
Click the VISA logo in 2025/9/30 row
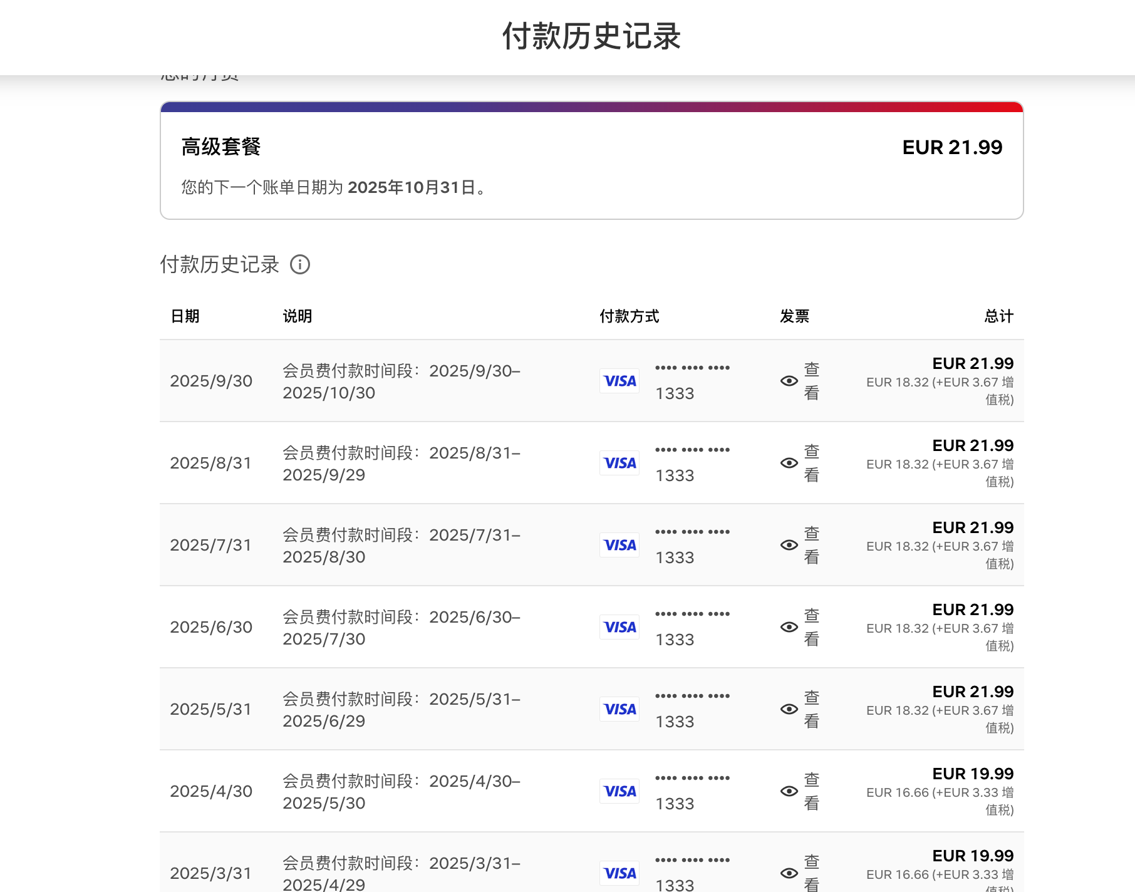(619, 381)
